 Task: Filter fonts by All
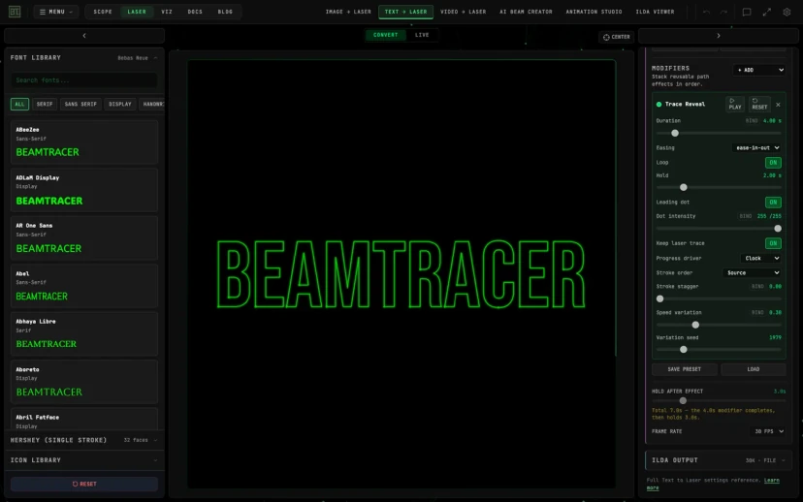19,104
